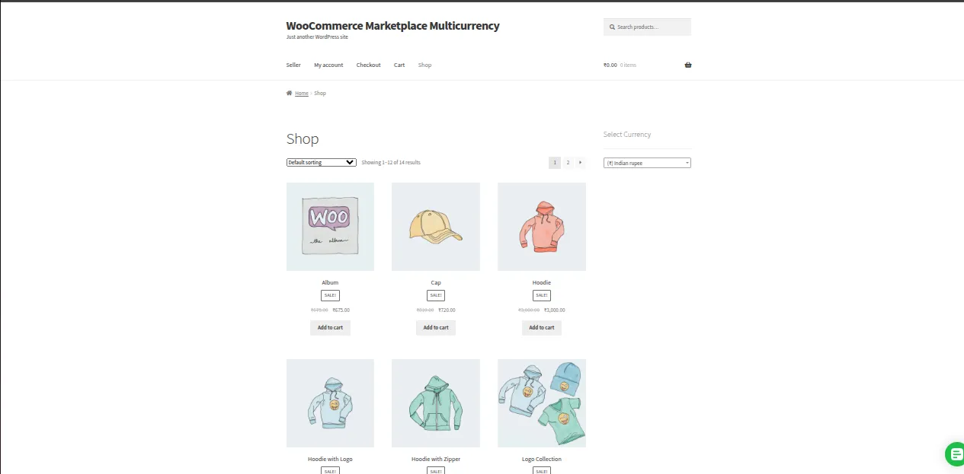Add the Album to cart

(x=330, y=328)
